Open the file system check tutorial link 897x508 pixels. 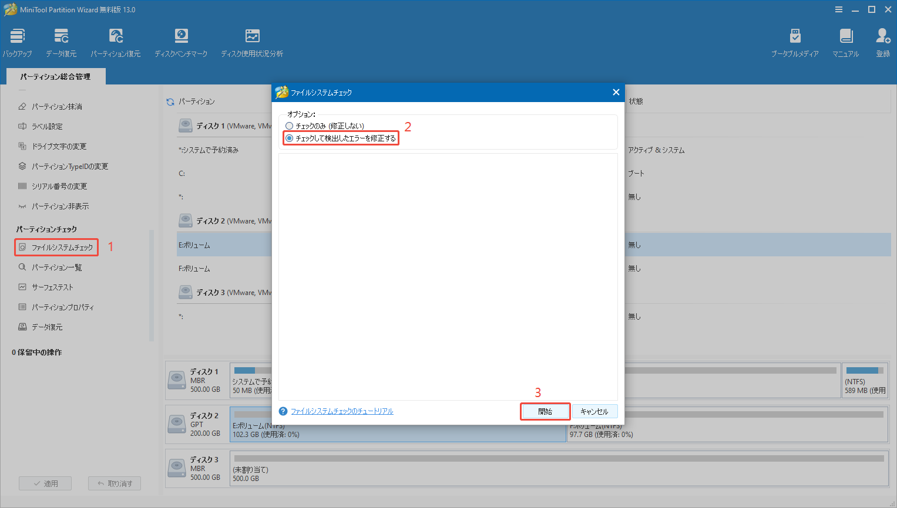[x=342, y=411]
